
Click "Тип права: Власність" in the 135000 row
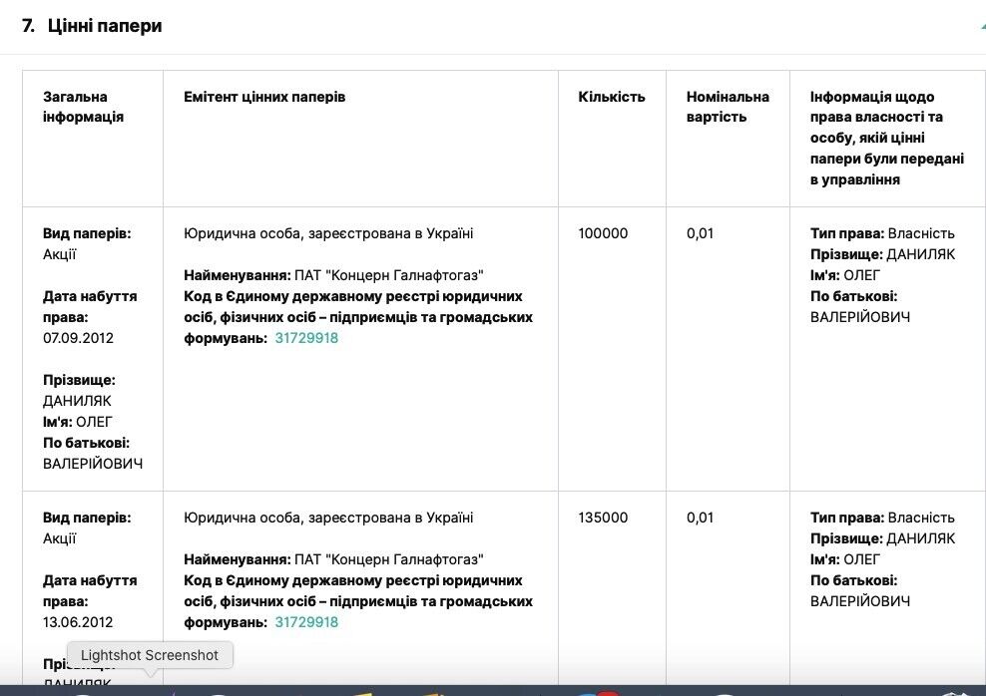coord(882,518)
